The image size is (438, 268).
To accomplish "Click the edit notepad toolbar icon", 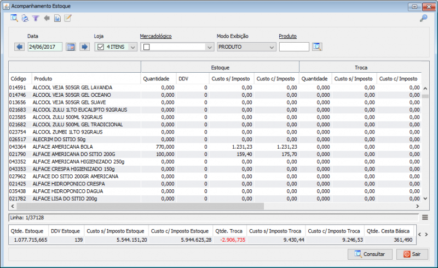I will (67, 18).
